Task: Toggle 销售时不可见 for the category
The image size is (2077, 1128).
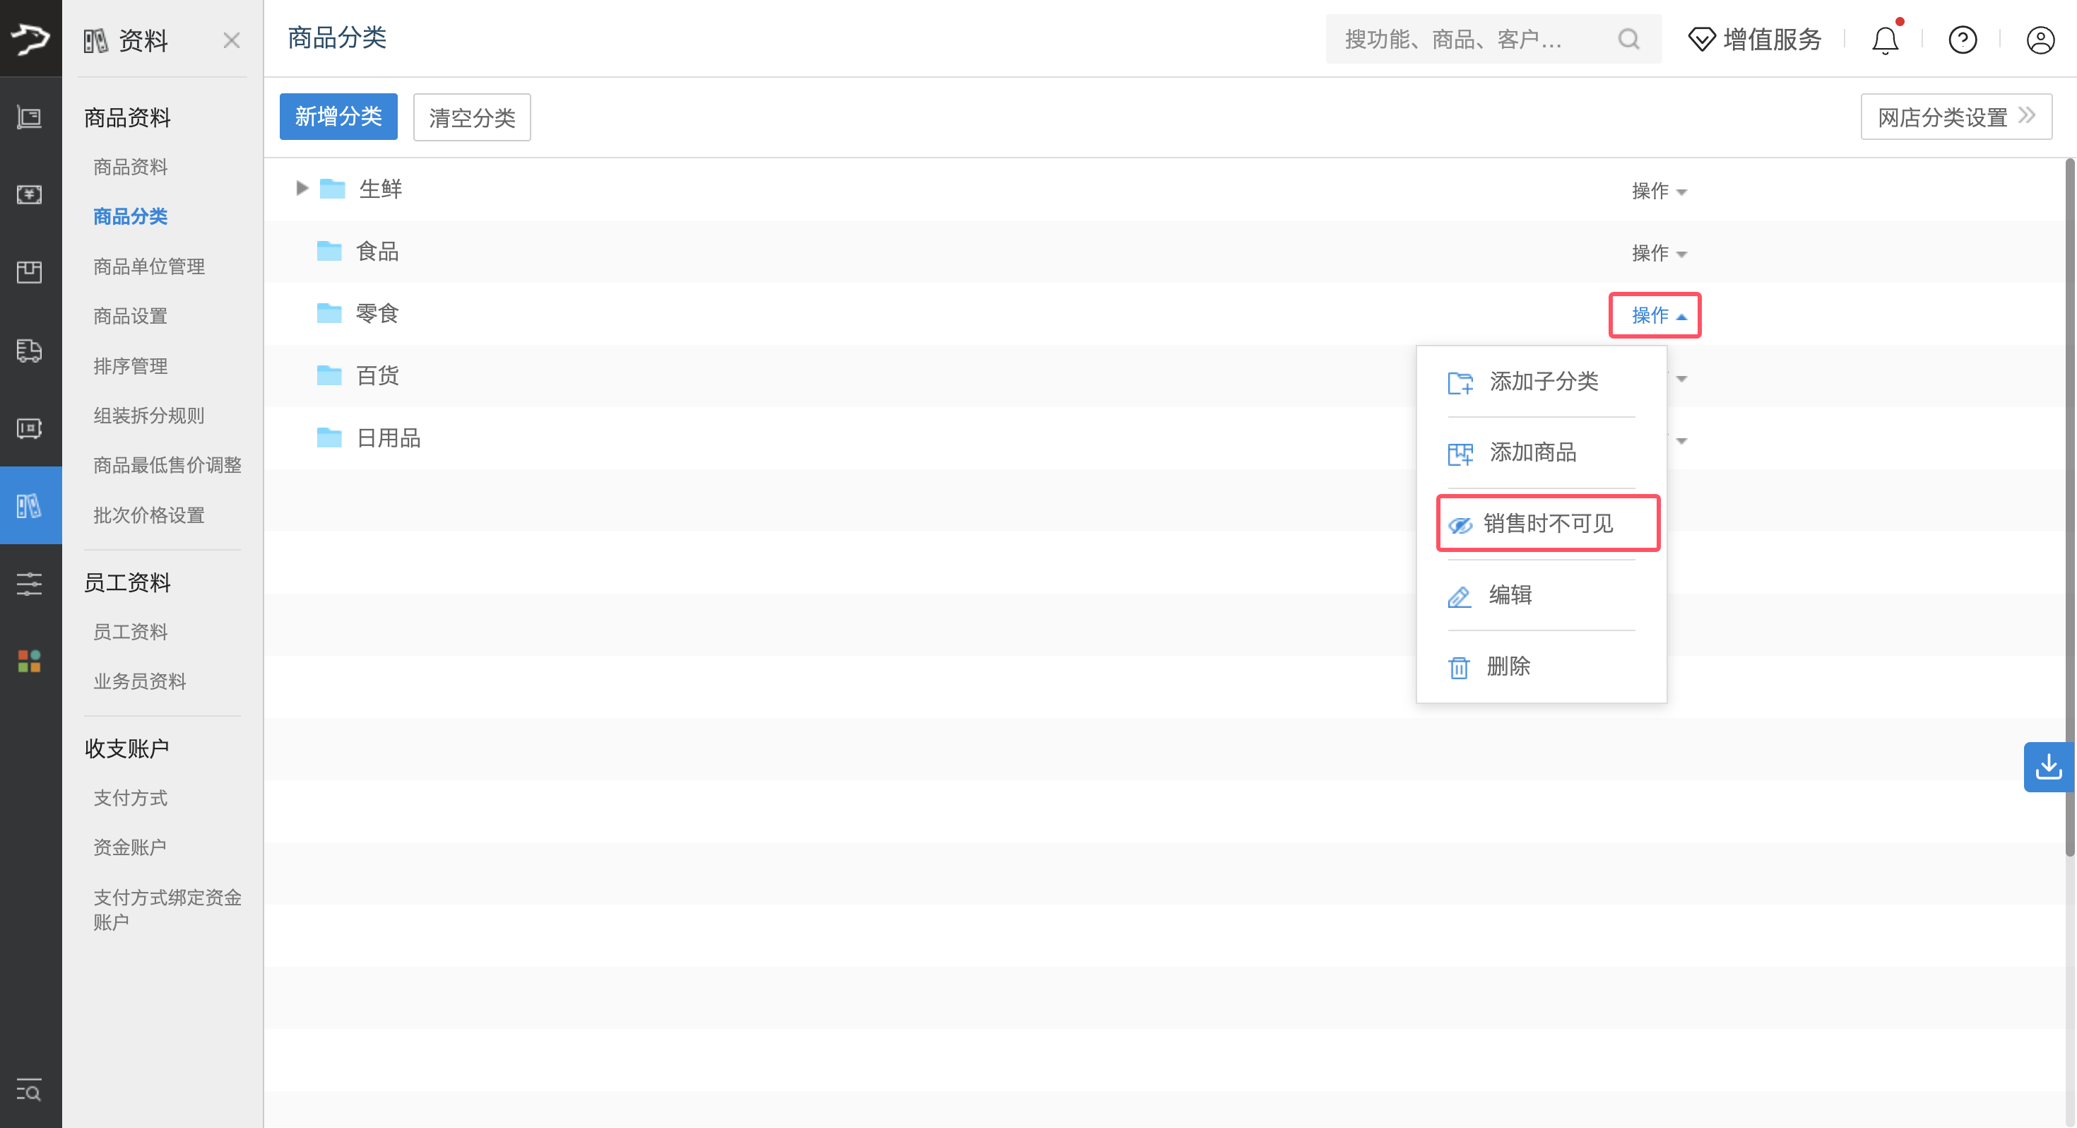Action: click(x=1547, y=524)
